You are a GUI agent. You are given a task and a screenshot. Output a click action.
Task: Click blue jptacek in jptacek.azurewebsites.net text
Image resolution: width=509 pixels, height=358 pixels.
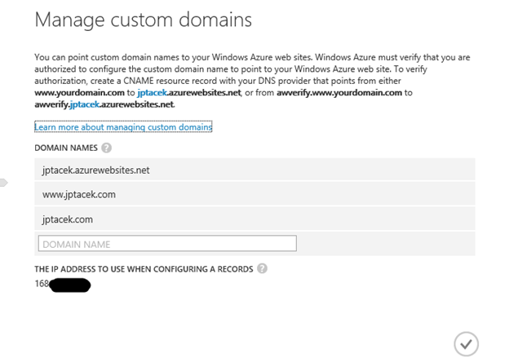[x=153, y=93]
